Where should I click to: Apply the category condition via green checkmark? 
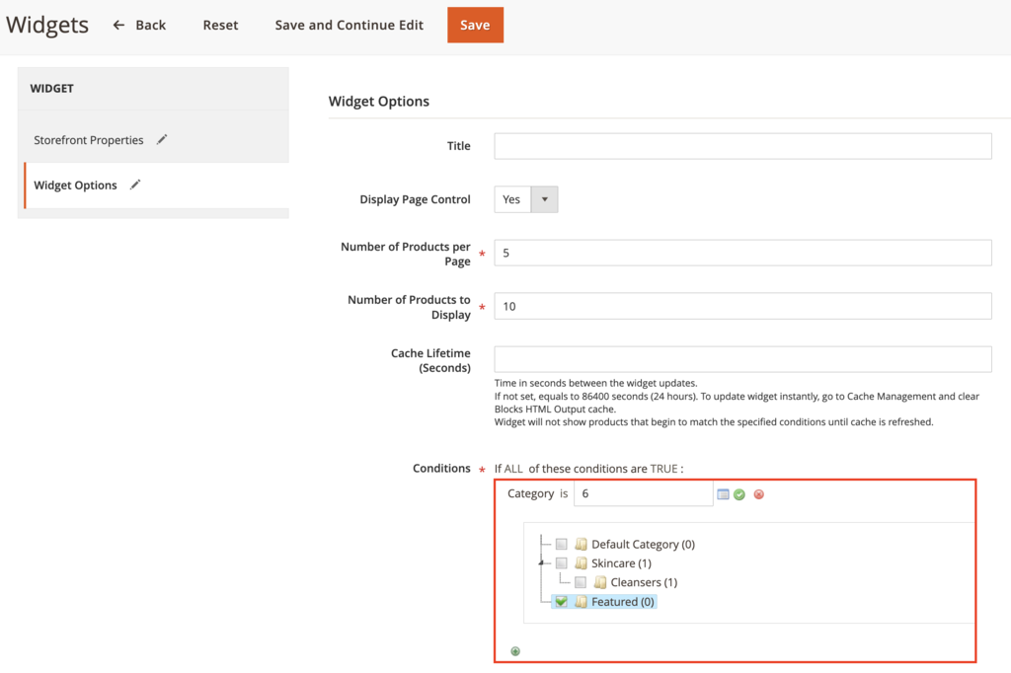pos(739,494)
